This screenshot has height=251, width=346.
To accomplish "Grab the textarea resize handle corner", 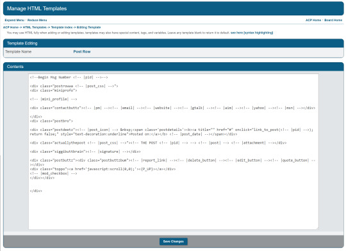I will coord(317,228).
